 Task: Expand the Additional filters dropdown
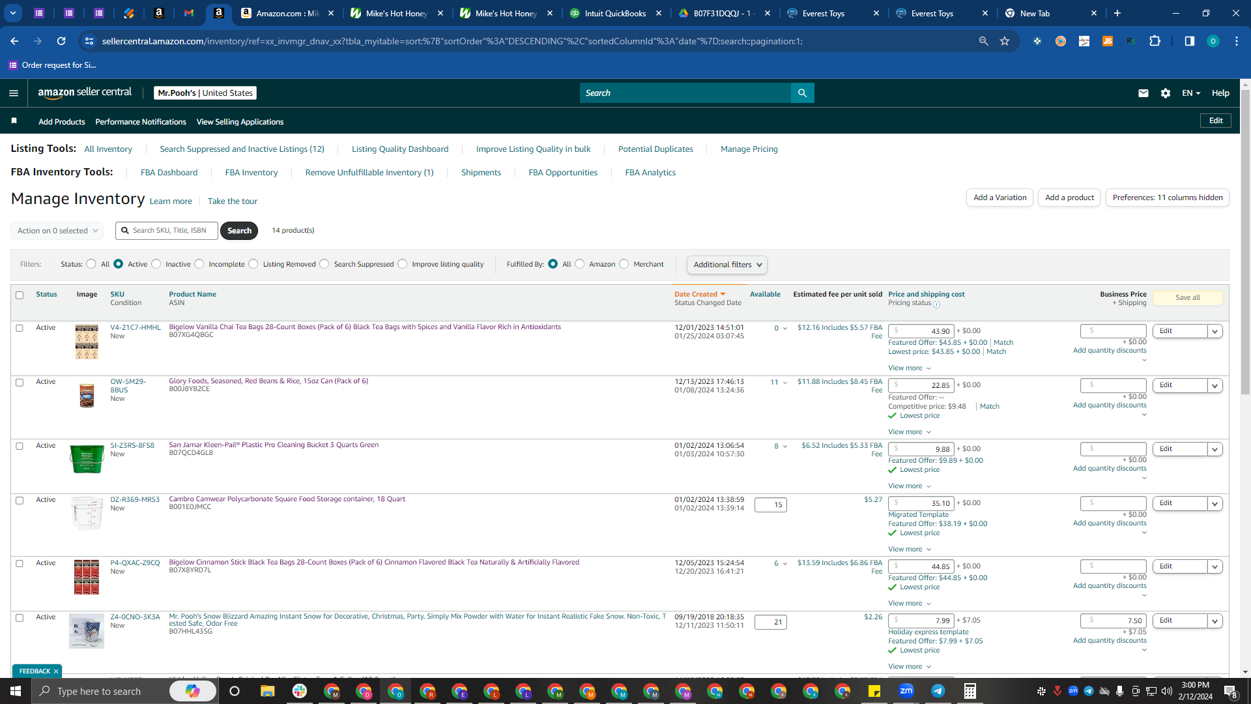click(x=727, y=265)
